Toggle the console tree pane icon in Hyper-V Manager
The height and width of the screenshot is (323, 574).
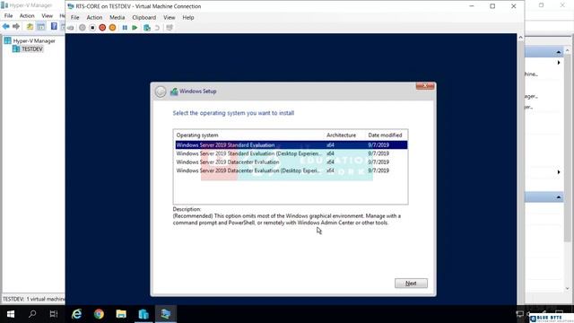tap(41, 26)
